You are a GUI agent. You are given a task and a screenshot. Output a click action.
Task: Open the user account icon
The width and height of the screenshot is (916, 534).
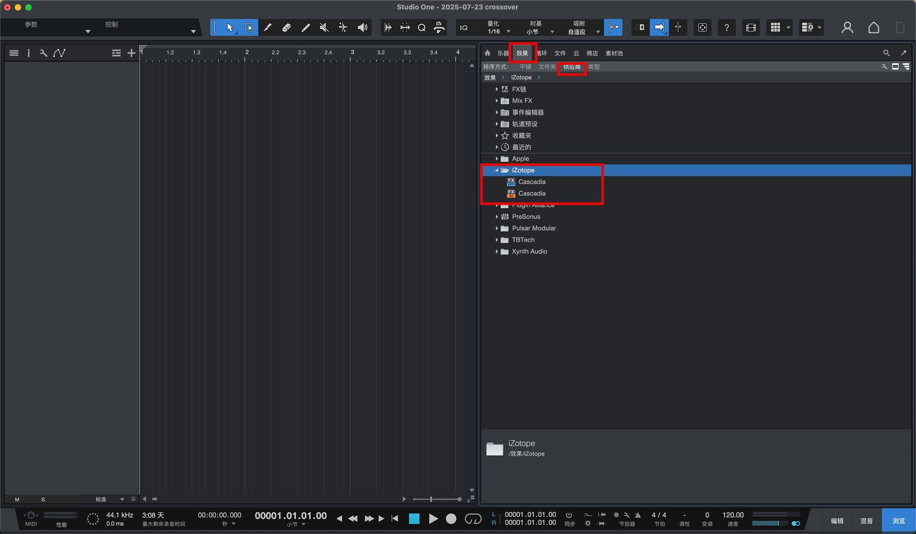click(847, 28)
